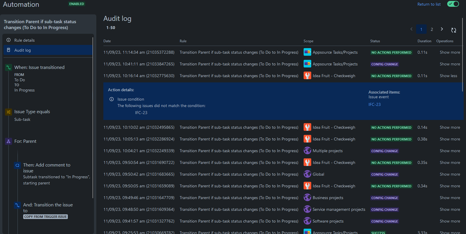This screenshot has height=234, width=466.
Task: Expand Show more for 10:41:11 am entry
Action: 450,64
